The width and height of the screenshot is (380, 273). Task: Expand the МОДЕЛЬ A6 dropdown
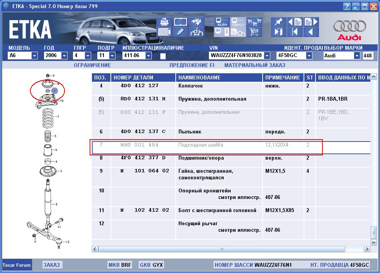34,56
